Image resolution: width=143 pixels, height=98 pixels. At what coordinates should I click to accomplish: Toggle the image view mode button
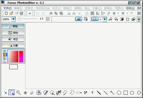pyautogui.click(x=79, y=19)
